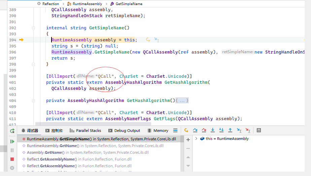The height and width of the screenshot is (176, 311).
Task: Resume program execution with green play icon
Action: 12,141
